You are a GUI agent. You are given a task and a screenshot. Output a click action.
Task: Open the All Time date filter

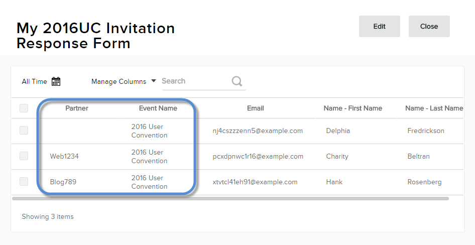pyautogui.click(x=35, y=81)
